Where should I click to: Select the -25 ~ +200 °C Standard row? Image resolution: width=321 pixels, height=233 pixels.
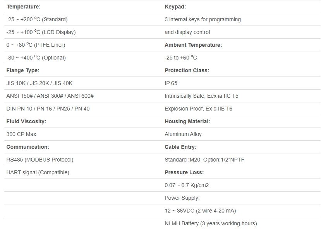coord(37,19)
